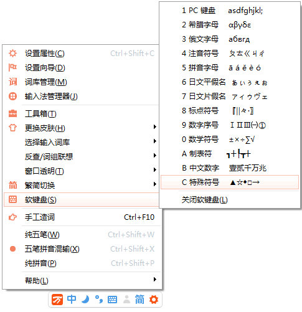Click the gear icon beside 设置属性(C)

click(12, 54)
